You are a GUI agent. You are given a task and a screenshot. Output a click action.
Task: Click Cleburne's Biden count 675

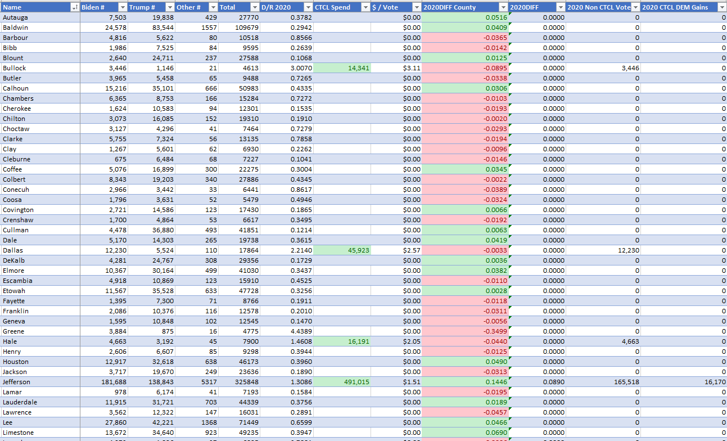(104, 159)
